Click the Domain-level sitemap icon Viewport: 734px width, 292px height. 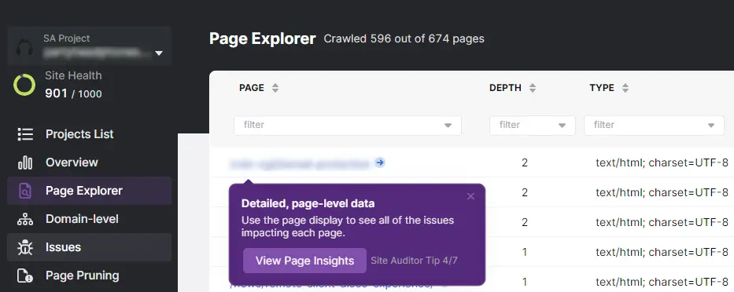25,219
